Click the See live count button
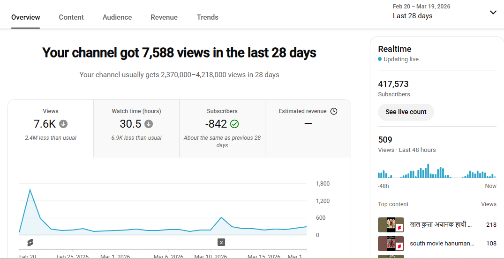The height and width of the screenshot is (259, 504). [406, 112]
